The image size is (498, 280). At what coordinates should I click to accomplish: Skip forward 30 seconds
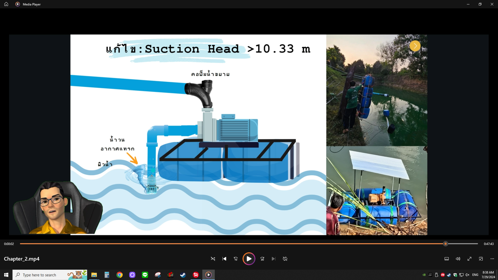pos(262,259)
